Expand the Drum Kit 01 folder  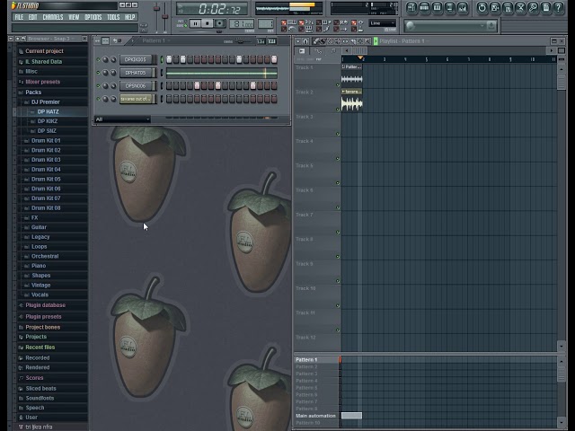point(46,141)
